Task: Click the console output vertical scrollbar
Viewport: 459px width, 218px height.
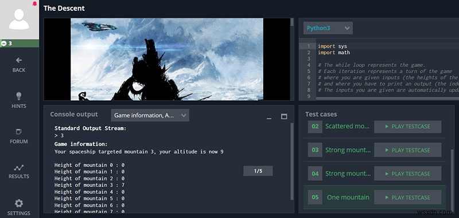Action: (x=291, y=161)
